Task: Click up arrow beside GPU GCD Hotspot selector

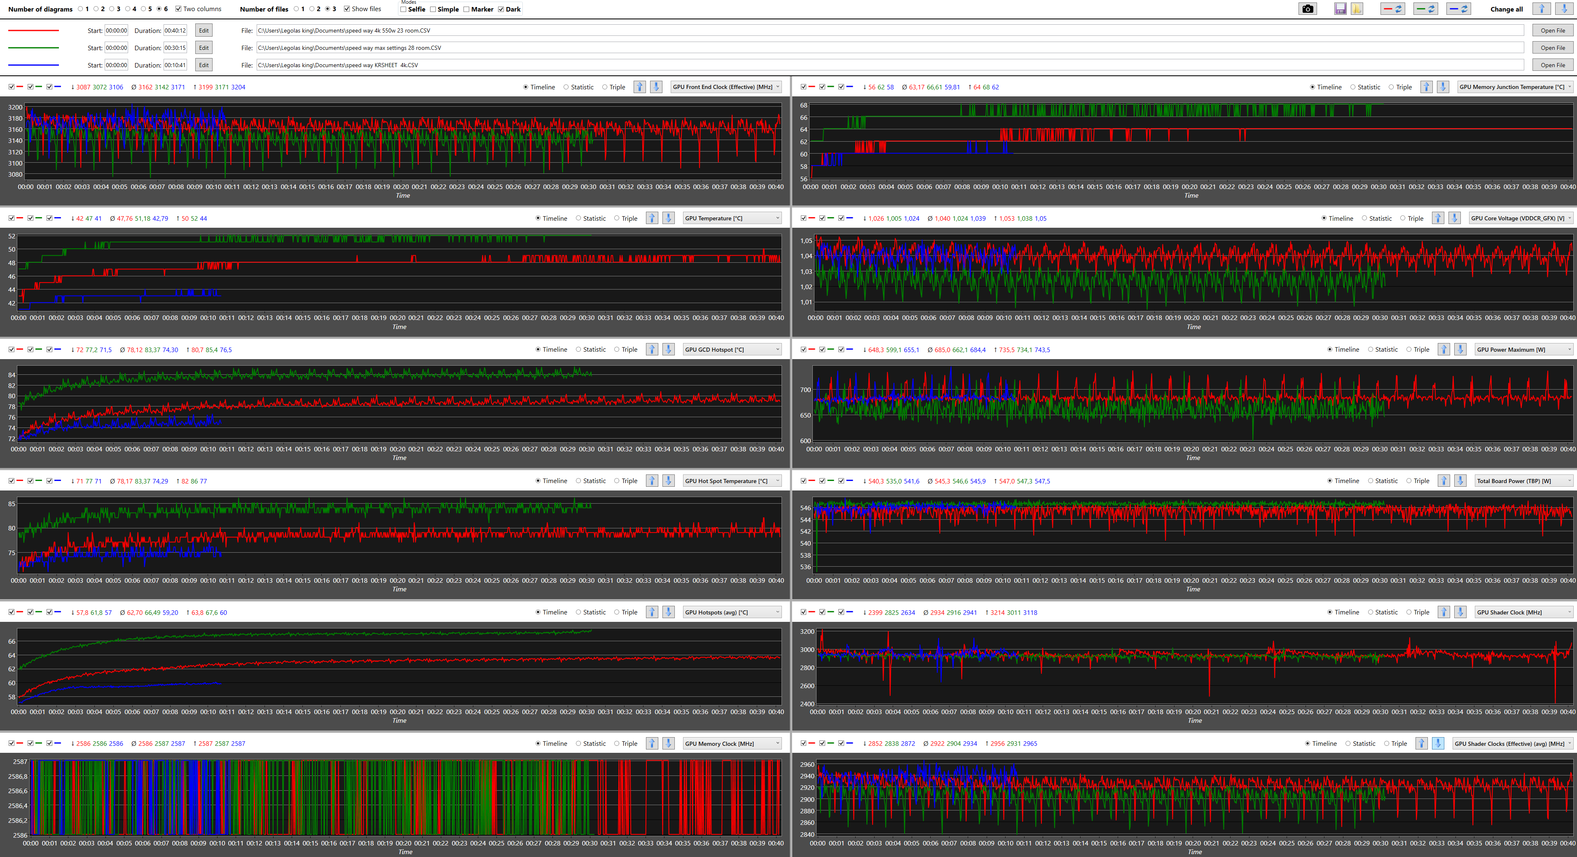Action: 652,350
